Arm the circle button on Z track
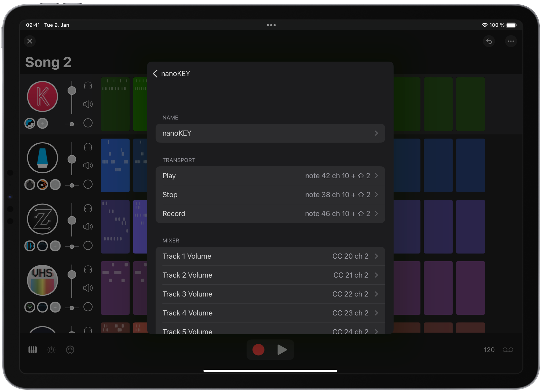Image resolution: width=541 pixels, height=391 pixels. coord(88,246)
